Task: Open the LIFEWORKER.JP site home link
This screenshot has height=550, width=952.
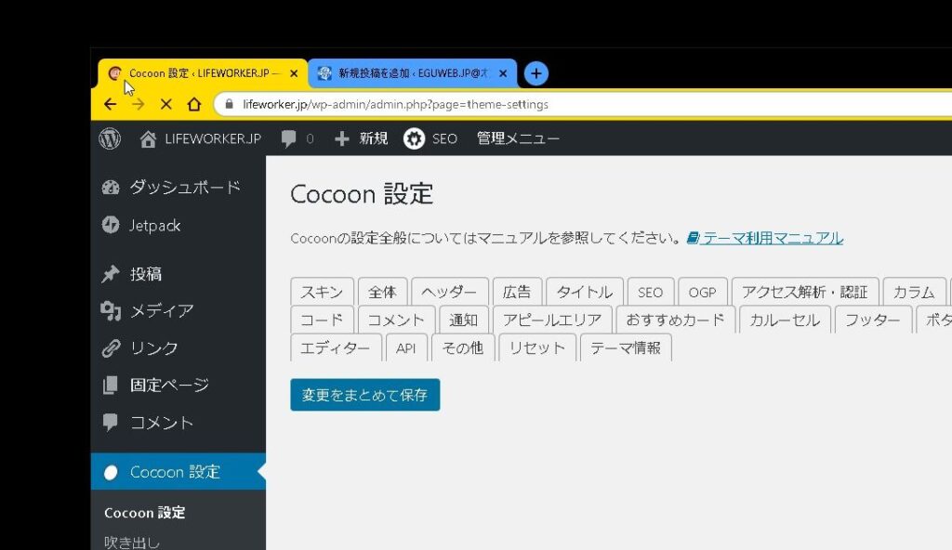Action: click(200, 138)
